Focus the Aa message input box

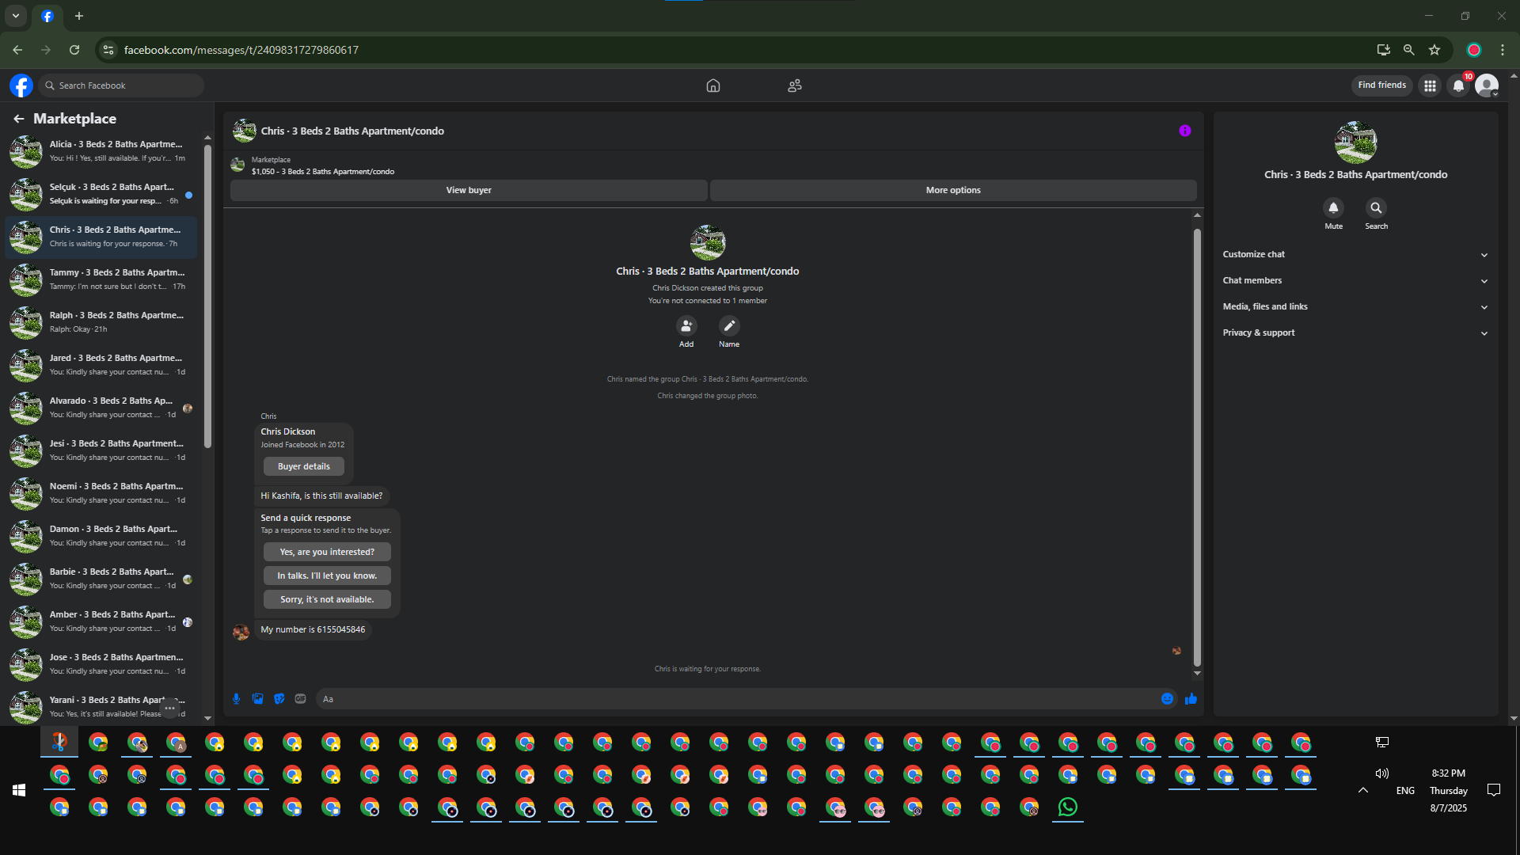click(x=736, y=699)
